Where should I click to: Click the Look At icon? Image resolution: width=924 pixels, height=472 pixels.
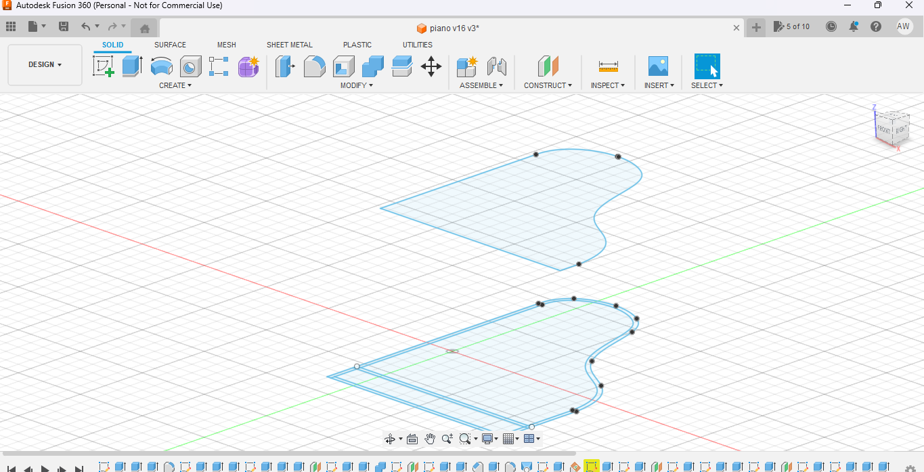pos(412,439)
